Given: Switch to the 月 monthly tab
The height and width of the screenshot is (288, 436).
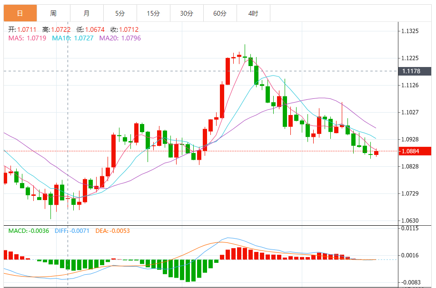Looking at the screenshot, I should [x=87, y=13].
